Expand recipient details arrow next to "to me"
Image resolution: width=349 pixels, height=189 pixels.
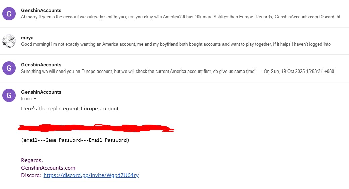[x=35, y=99]
